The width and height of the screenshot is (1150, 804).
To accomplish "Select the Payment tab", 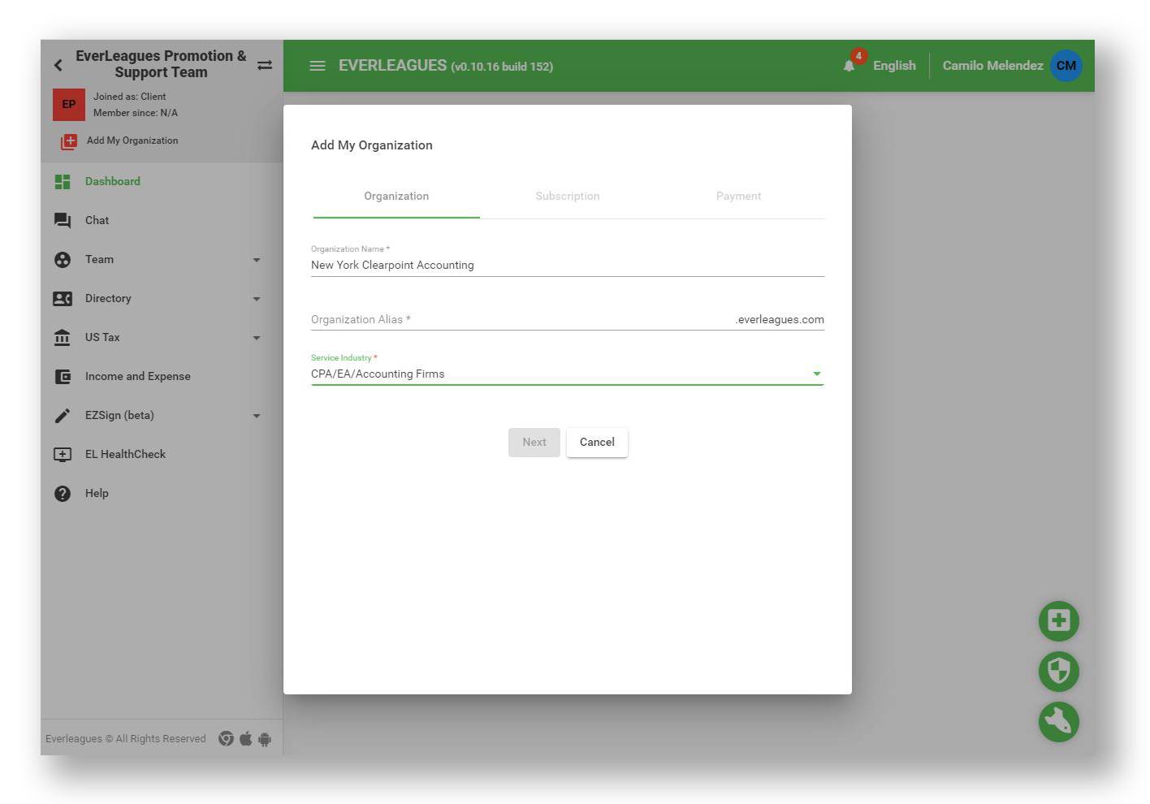I will point(738,197).
